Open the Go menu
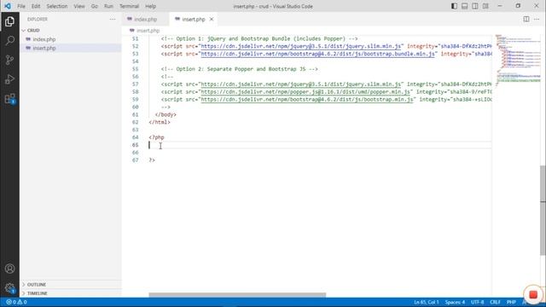 point(95,6)
